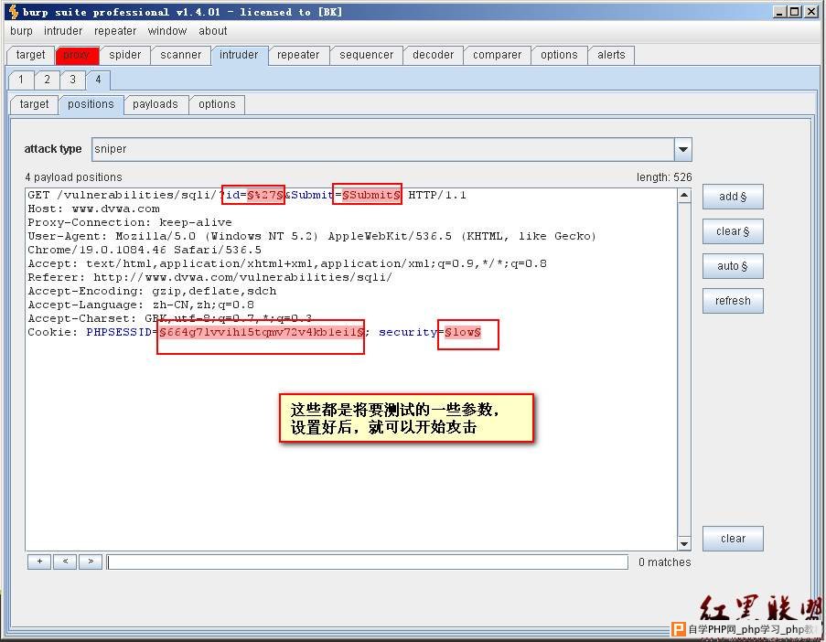Minimize the Burp Suite window
Viewport: 826px width, 642px height.
[x=780, y=12]
